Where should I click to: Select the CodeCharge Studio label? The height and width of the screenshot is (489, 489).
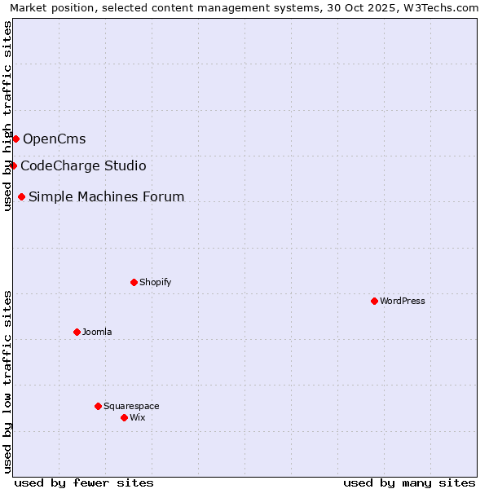pos(83,166)
